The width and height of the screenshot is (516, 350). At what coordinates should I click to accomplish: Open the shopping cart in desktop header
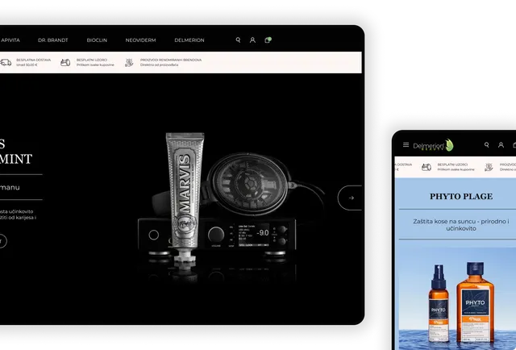coord(268,40)
